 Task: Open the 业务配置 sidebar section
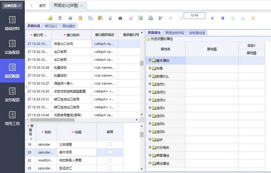coord(12,95)
